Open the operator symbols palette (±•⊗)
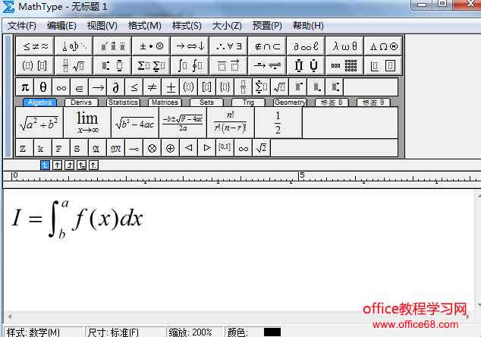Image resolution: width=481 pixels, height=337 pixels. (x=151, y=46)
